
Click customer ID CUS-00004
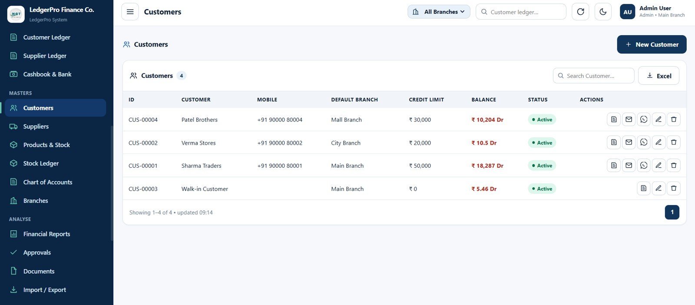coord(143,120)
